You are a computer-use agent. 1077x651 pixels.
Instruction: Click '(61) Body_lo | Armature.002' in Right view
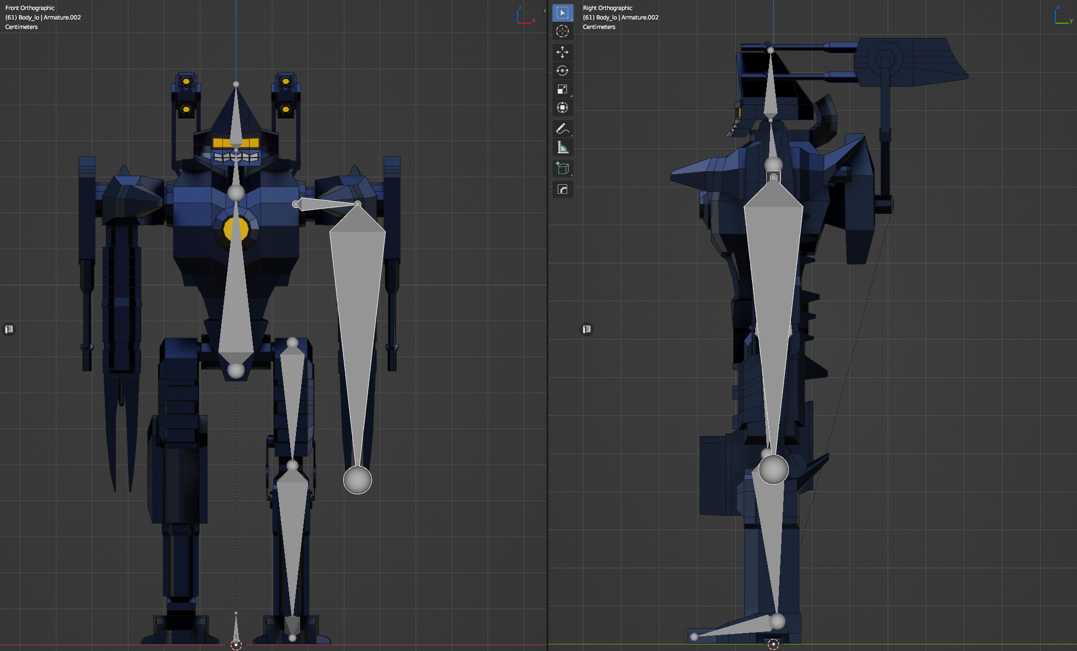pyautogui.click(x=621, y=17)
